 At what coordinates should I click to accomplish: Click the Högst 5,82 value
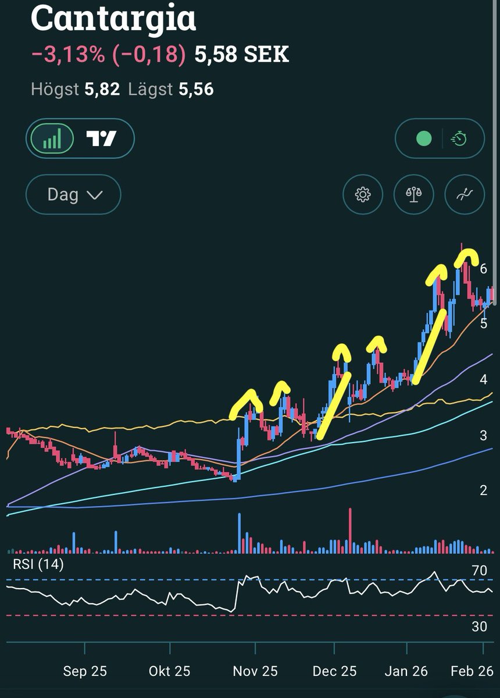pyautogui.click(x=75, y=90)
